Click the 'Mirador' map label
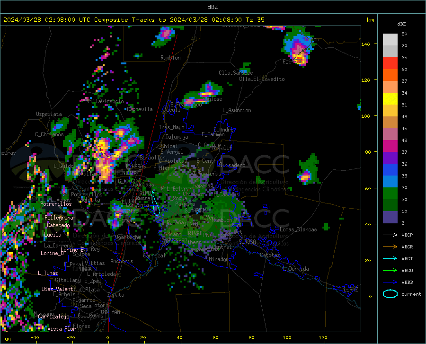The image size is (426, 344). (x=219, y=259)
